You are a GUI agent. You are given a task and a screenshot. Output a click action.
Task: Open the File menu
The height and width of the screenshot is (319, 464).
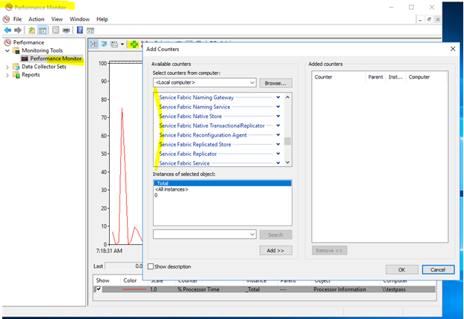coord(18,19)
